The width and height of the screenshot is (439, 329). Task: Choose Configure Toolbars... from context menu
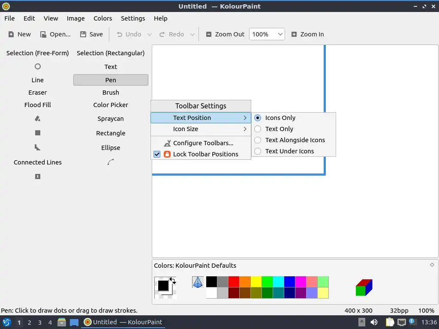click(201, 143)
